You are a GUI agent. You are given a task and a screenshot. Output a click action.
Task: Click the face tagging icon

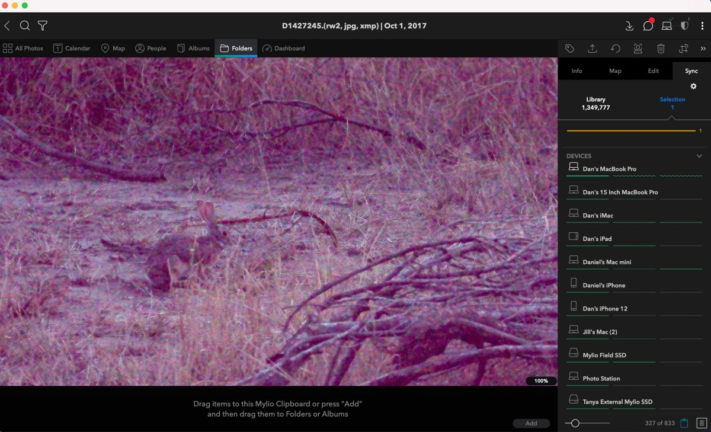(x=638, y=49)
